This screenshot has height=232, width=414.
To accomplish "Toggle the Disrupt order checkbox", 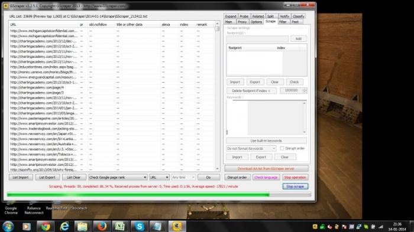I will click(x=282, y=148).
